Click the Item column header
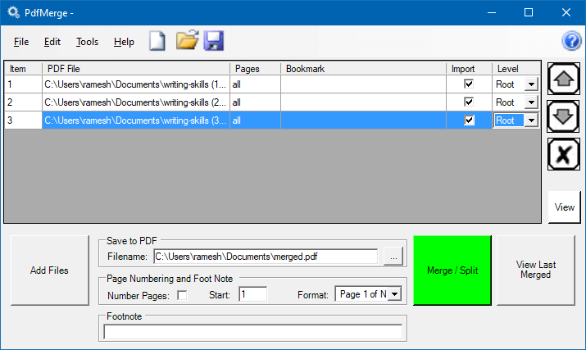The image size is (586, 350). click(23, 68)
